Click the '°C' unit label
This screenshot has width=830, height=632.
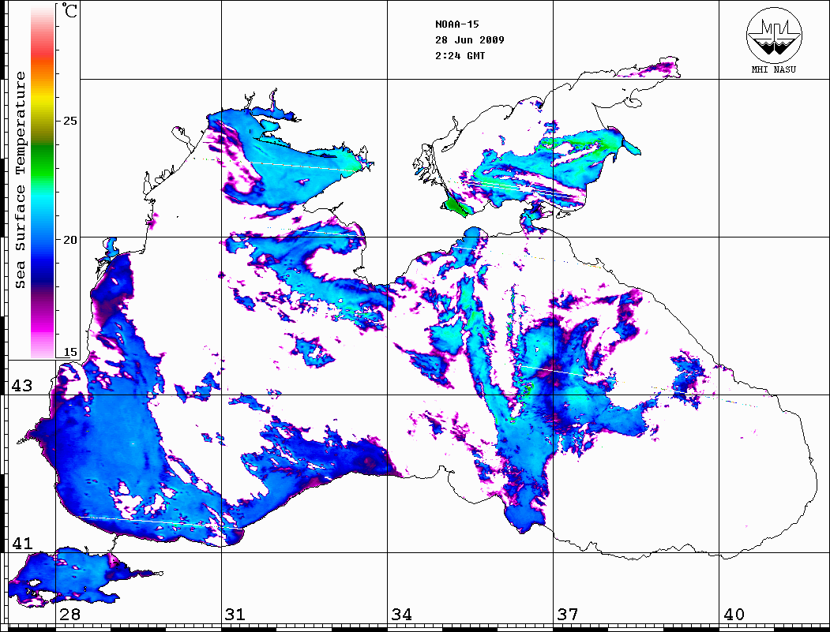[69, 10]
